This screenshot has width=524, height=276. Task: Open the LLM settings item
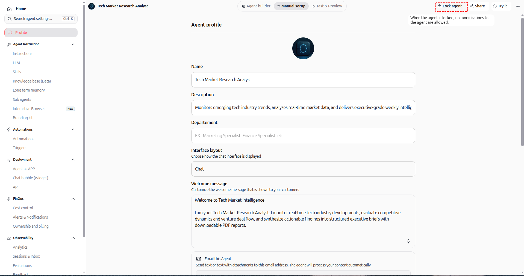pos(16,63)
